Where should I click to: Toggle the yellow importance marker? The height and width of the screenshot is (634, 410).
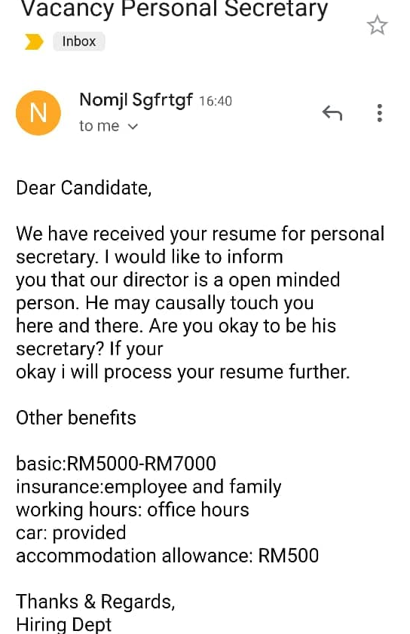[x=34, y=41]
